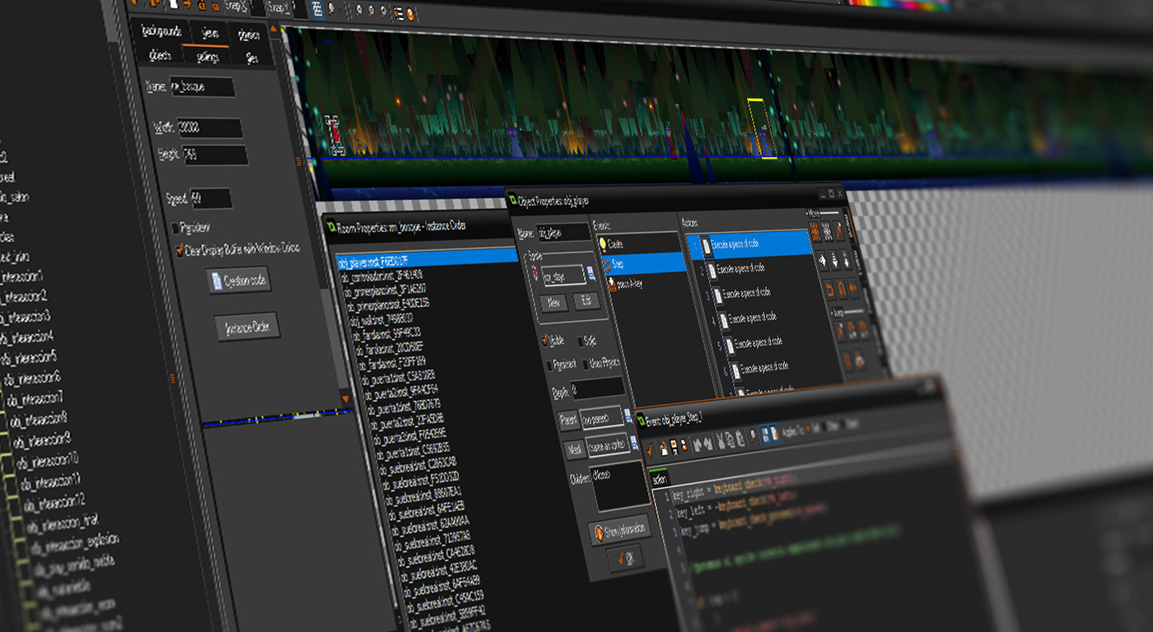Viewport: 1153px width, 632px height.
Task: Click room Width input field
Action: tap(211, 128)
